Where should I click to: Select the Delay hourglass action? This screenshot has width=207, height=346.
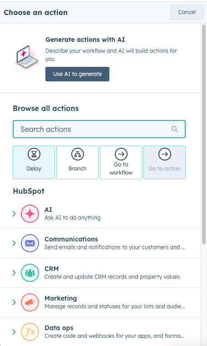[x=34, y=162]
